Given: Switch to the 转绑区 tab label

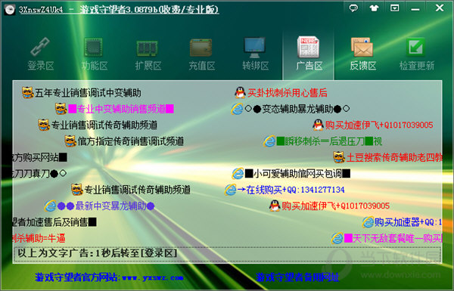Looking at the screenshot, I should (256, 66).
